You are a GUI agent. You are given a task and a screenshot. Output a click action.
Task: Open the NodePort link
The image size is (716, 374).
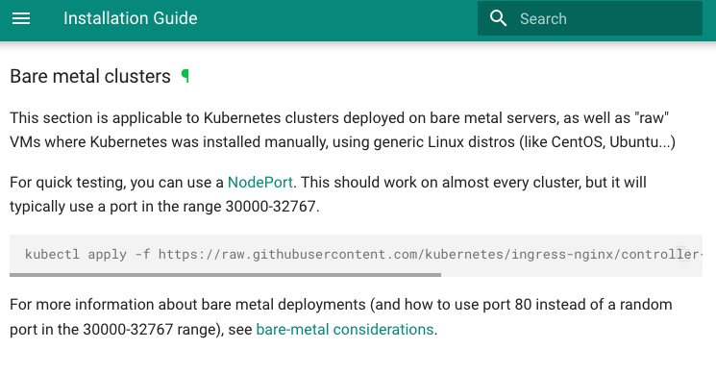click(x=260, y=183)
